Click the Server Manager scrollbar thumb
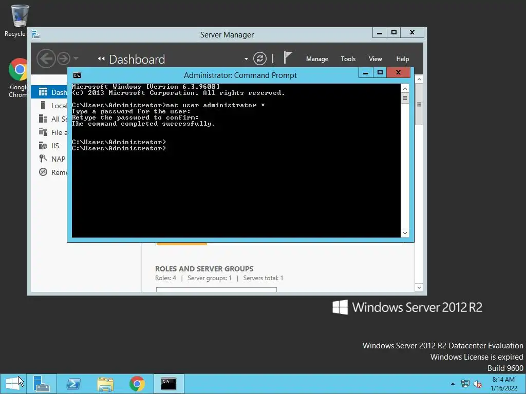Screen dimensions: 526x394 tap(419, 104)
